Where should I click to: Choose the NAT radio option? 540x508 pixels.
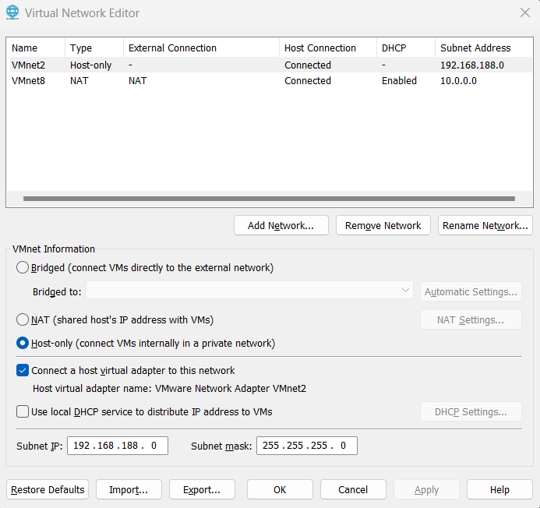(23, 320)
